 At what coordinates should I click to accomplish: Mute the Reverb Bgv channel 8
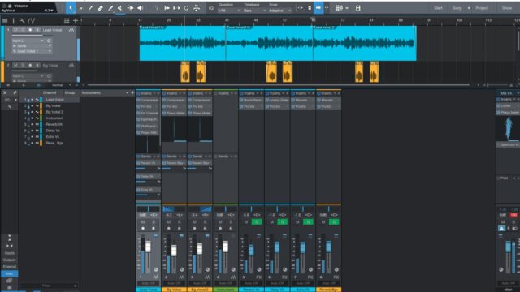click(x=323, y=221)
